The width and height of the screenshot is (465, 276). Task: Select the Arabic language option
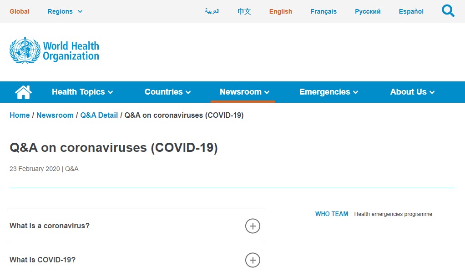pyautogui.click(x=212, y=11)
